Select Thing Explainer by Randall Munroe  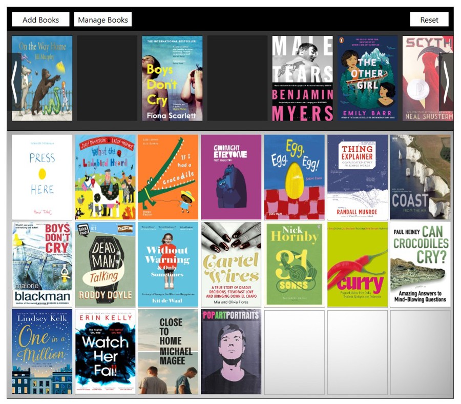358,177
